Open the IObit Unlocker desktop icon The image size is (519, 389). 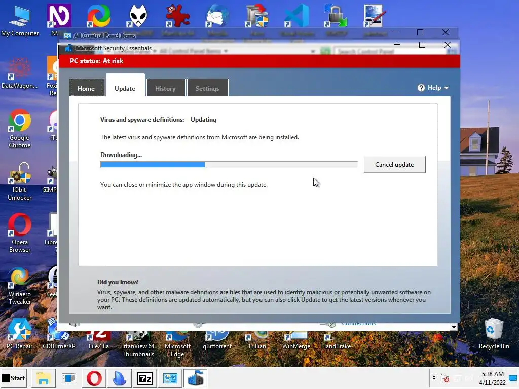click(x=20, y=181)
